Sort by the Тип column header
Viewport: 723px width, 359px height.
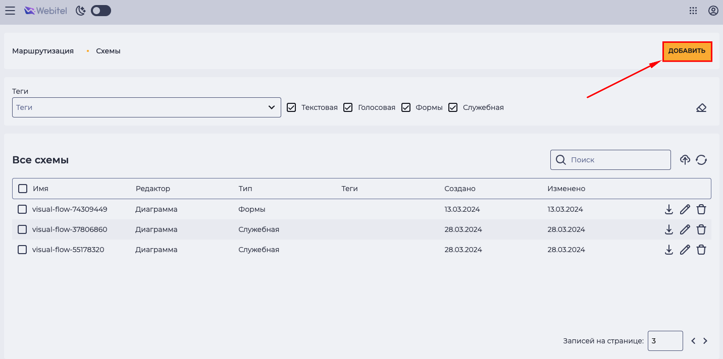click(x=245, y=189)
